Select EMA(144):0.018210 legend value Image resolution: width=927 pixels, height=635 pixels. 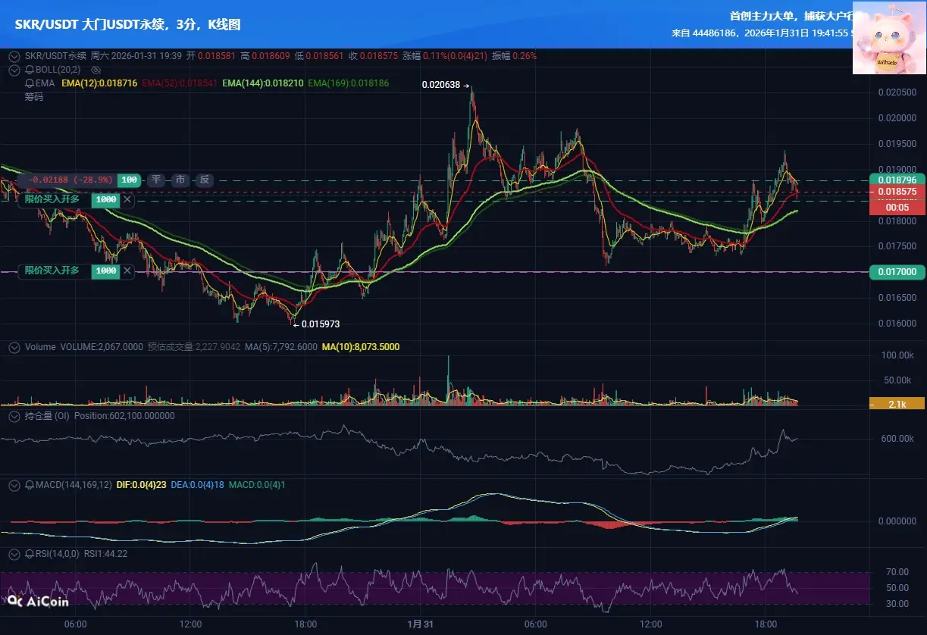pos(263,83)
